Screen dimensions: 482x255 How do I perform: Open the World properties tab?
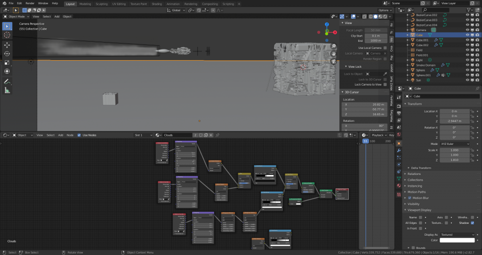[x=399, y=135]
